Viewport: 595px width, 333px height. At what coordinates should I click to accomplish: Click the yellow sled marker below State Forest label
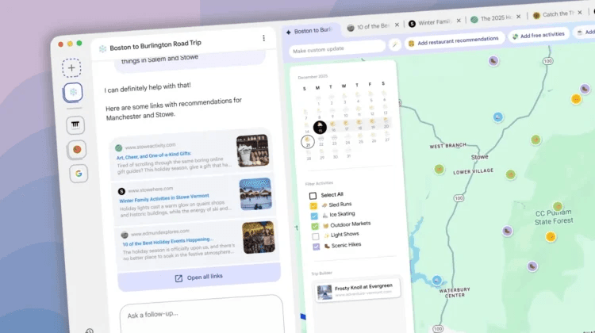[x=551, y=236]
